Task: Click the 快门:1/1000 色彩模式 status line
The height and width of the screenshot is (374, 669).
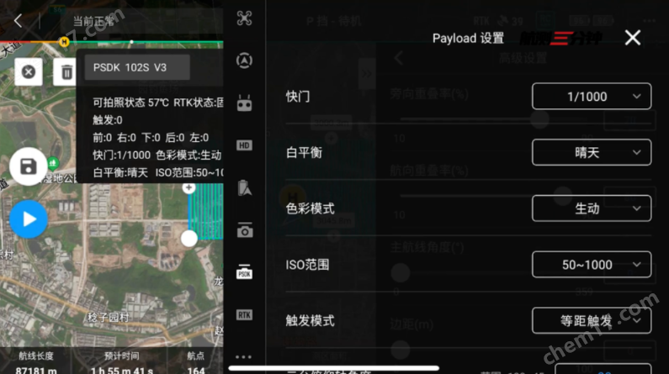Action: pyautogui.click(x=157, y=155)
